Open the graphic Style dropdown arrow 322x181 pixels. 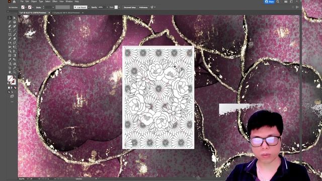[119, 8]
